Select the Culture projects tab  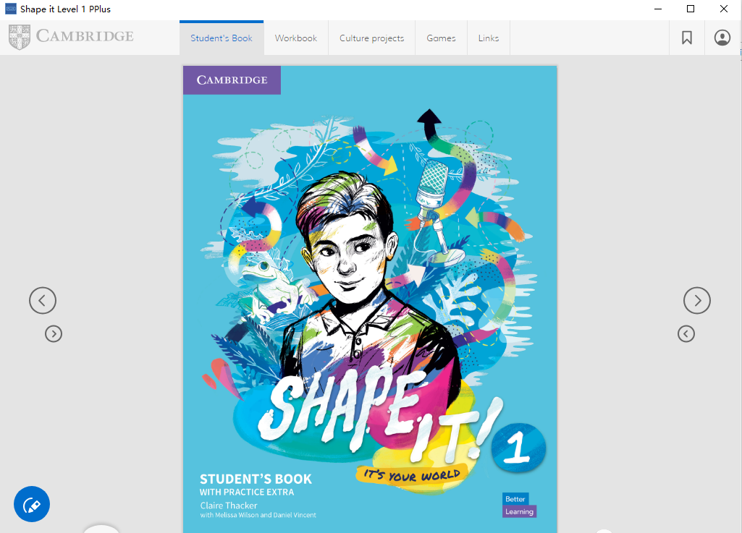tap(371, 38)
